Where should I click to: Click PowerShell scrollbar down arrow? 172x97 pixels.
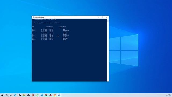coord(108,81)
